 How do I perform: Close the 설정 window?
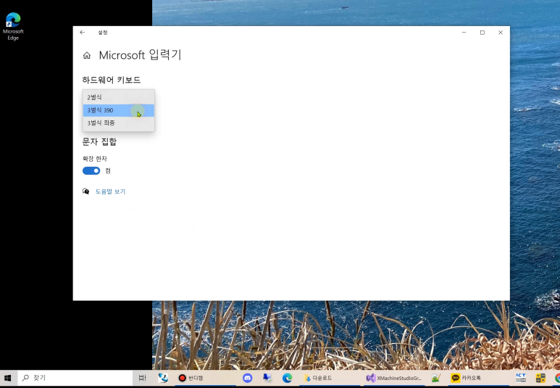[x=501, y=32]
